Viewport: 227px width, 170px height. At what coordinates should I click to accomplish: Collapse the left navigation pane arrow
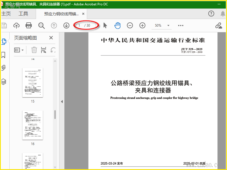pyautogui.click(x=62, y=101)
